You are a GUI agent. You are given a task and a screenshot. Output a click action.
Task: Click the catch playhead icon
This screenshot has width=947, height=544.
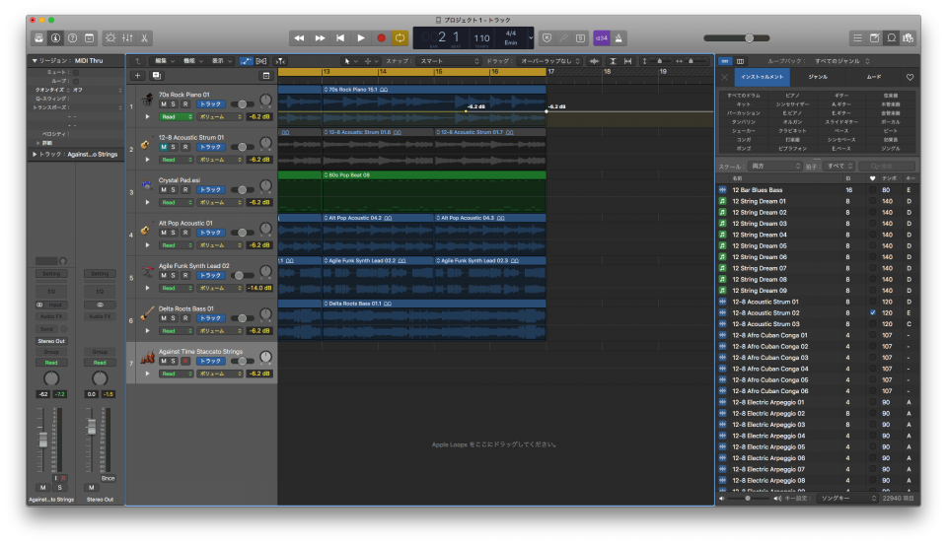pyautogui.click(x=280, y=61)
